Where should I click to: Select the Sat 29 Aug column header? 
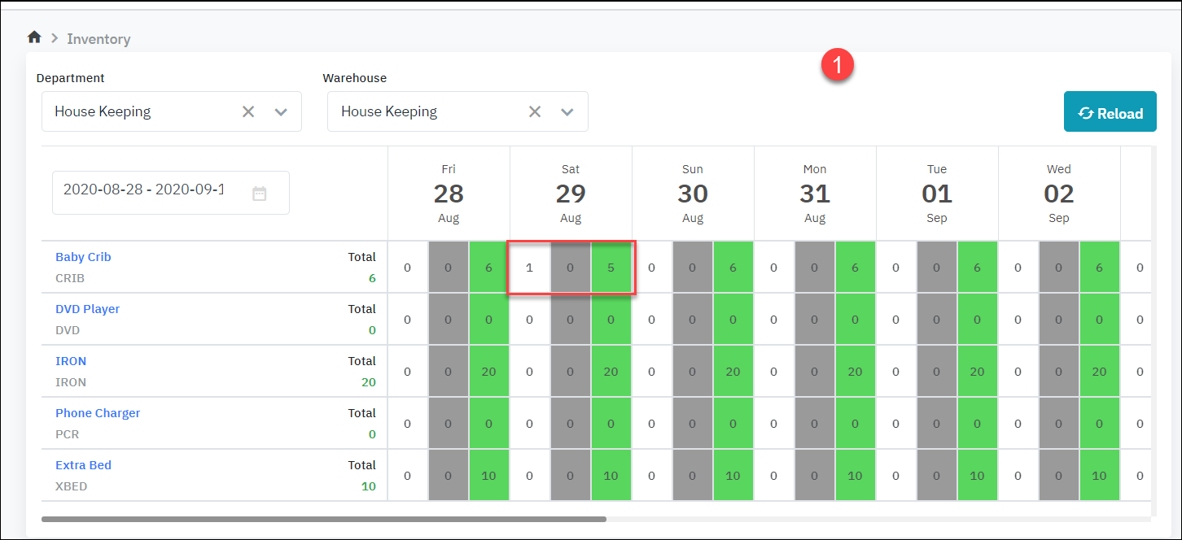571,194
